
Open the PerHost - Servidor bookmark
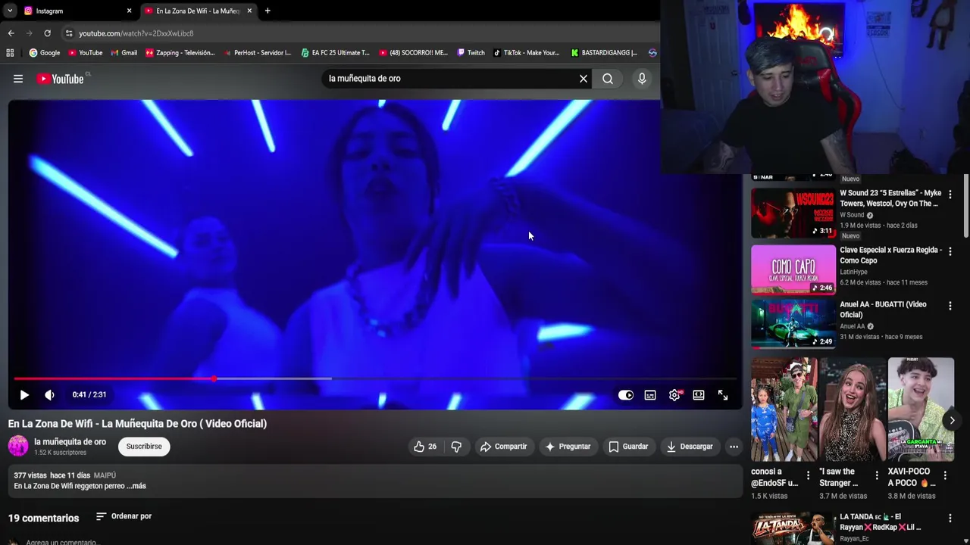pos(257,53)
